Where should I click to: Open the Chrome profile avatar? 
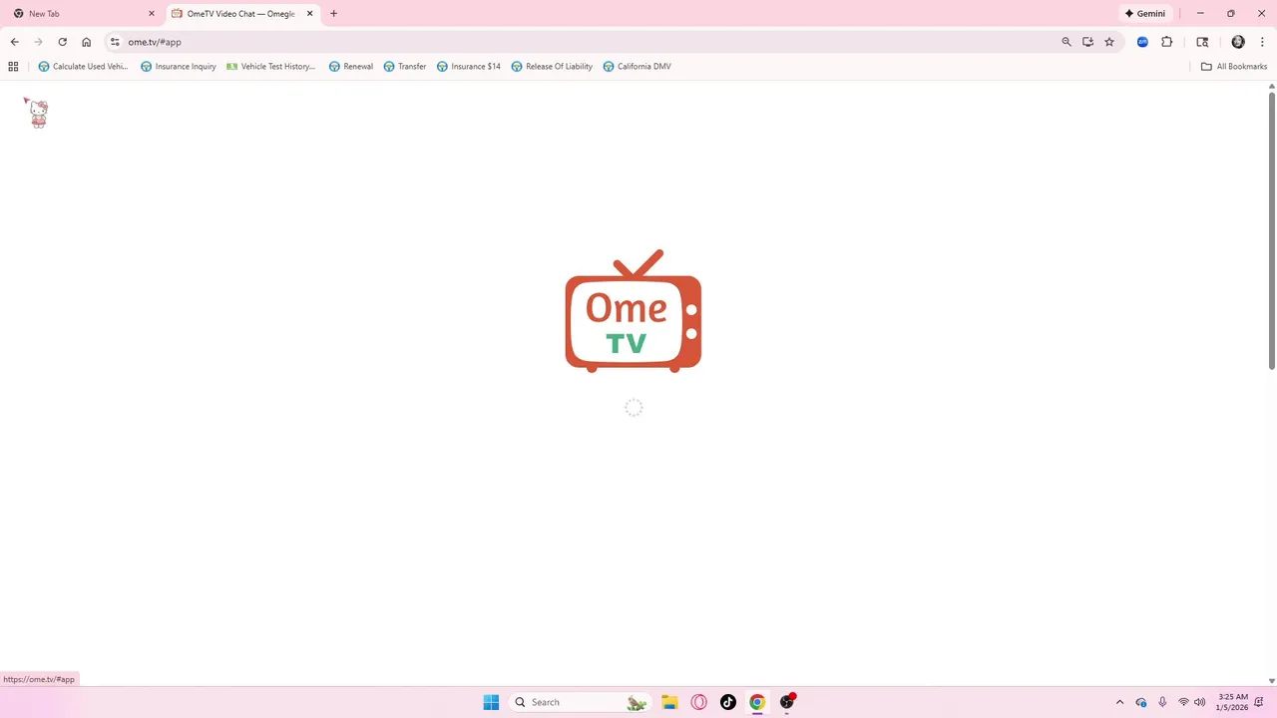click(x=1238, y=42)
